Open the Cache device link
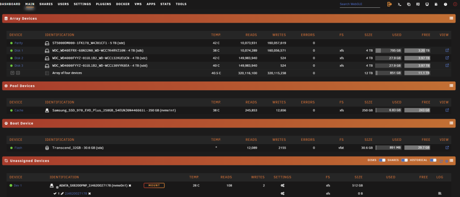Image resolution: width=460 pixels, height=197 pixels. coord(19,110)
